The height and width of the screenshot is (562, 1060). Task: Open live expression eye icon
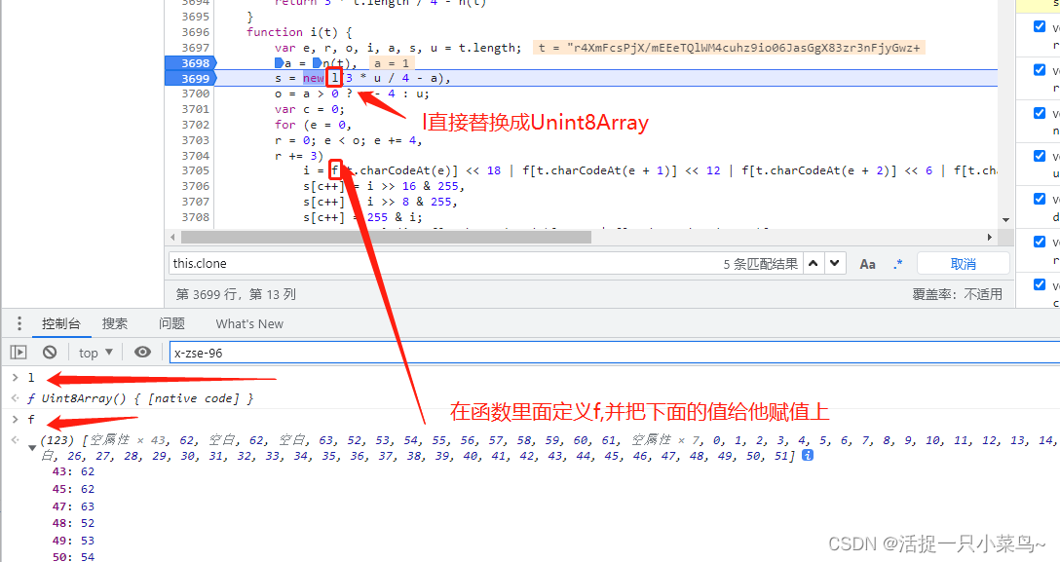click(143, 353)
